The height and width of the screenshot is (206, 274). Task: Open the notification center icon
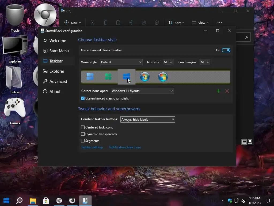[x=268, y=201]
